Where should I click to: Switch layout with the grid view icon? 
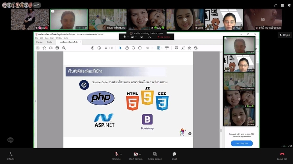282,5
